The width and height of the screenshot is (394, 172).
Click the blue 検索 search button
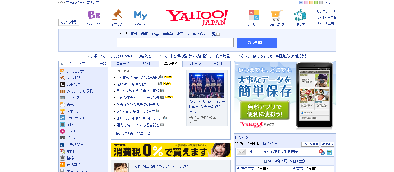pos(257,43)
